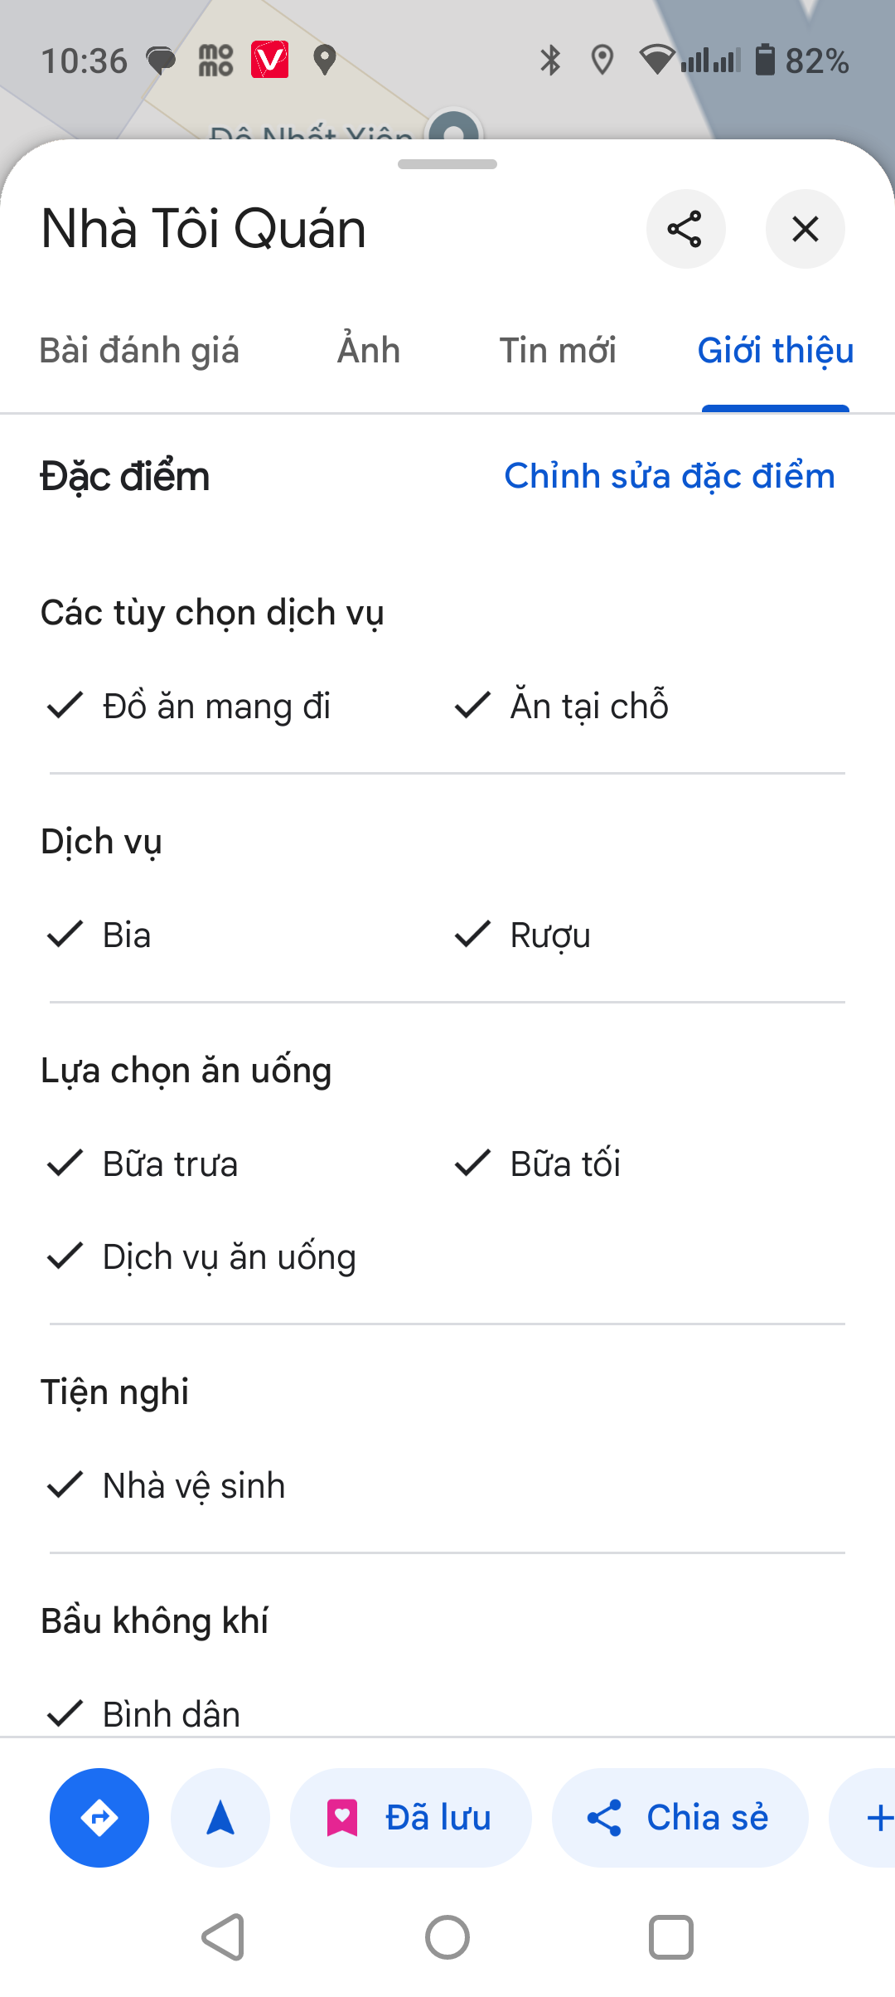Select the Giới thiệu tab
Screen dimensions: 895x1997
[775, 351]
